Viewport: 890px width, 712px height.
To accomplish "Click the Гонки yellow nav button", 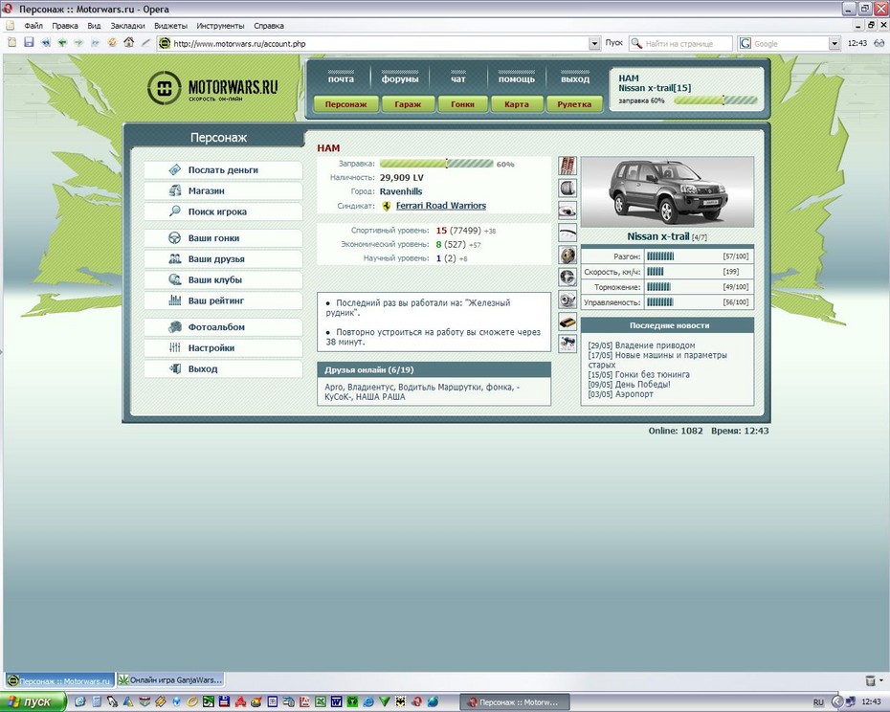I will (x=462, y=104).
